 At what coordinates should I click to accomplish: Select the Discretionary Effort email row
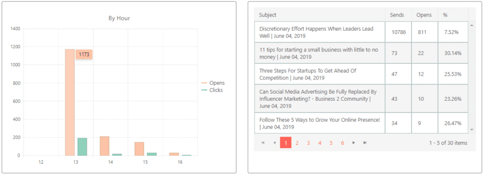(361, 32)
